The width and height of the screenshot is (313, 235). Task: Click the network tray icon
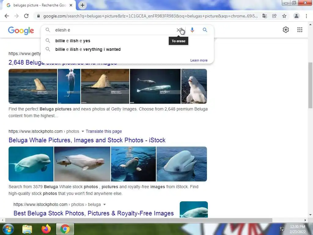click(282, 229)
